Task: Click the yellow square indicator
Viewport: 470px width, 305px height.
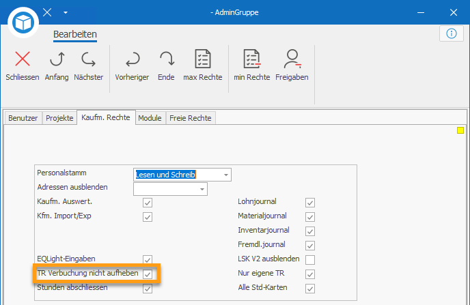Action: (460, 130)
